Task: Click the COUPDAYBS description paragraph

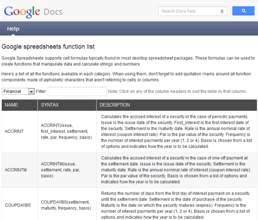Action: [x=175, y=205]
